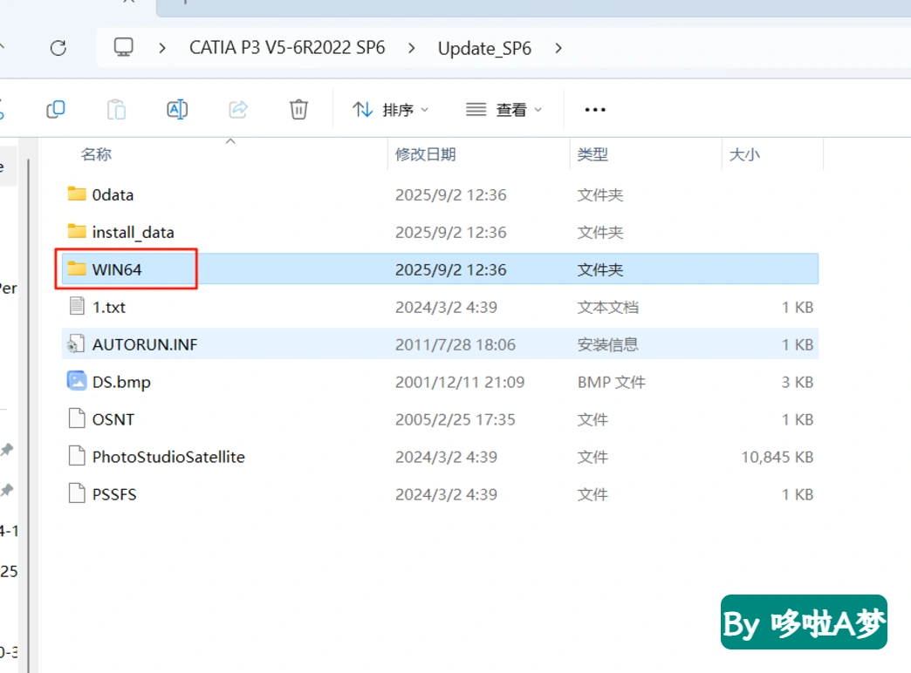The width and height of the screenshot is (911, 673).
Task: Click the This PC monitor icon
Action: (x=123, y=47)
